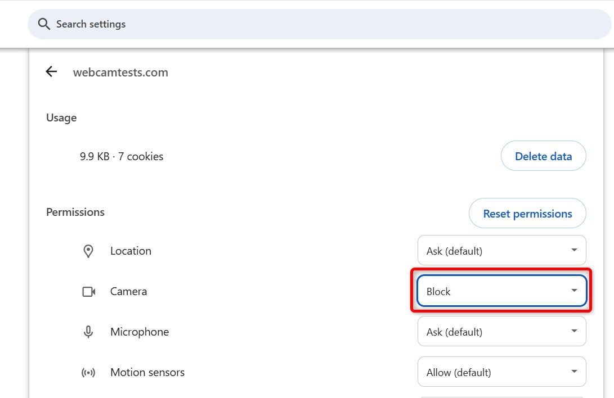Click the Delete data button
Image resolution: width=614 pixels, height=398 pixels.
[x=543, y=156]
